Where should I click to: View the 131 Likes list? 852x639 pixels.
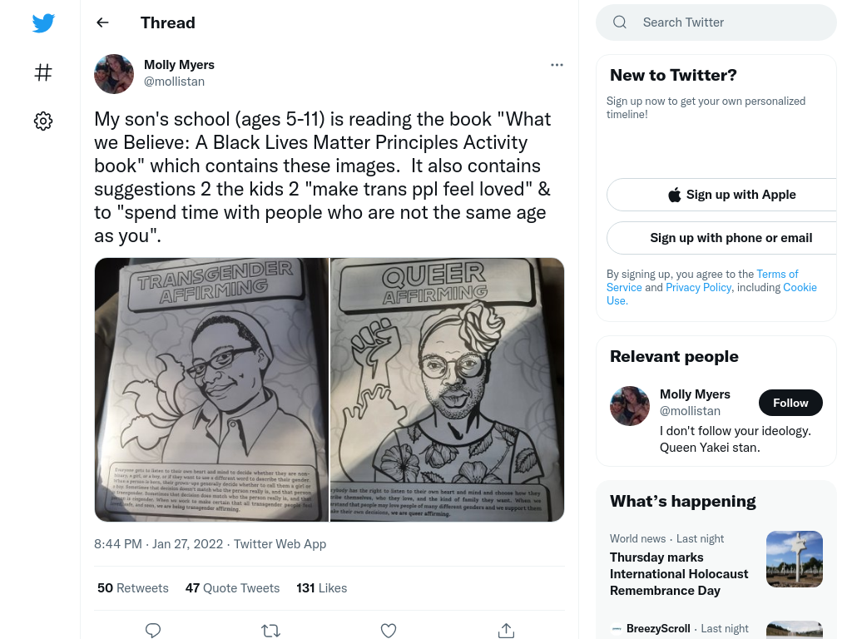321,588
